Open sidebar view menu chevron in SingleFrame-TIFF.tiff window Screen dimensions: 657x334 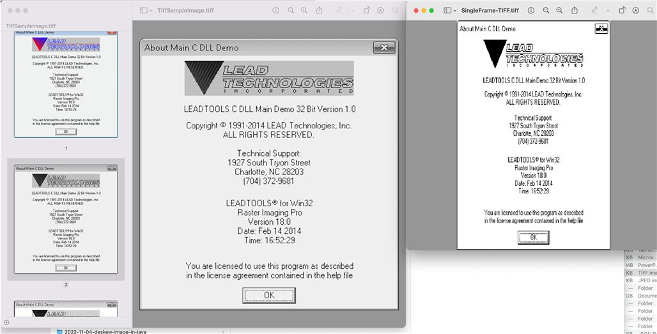[454, 10]
